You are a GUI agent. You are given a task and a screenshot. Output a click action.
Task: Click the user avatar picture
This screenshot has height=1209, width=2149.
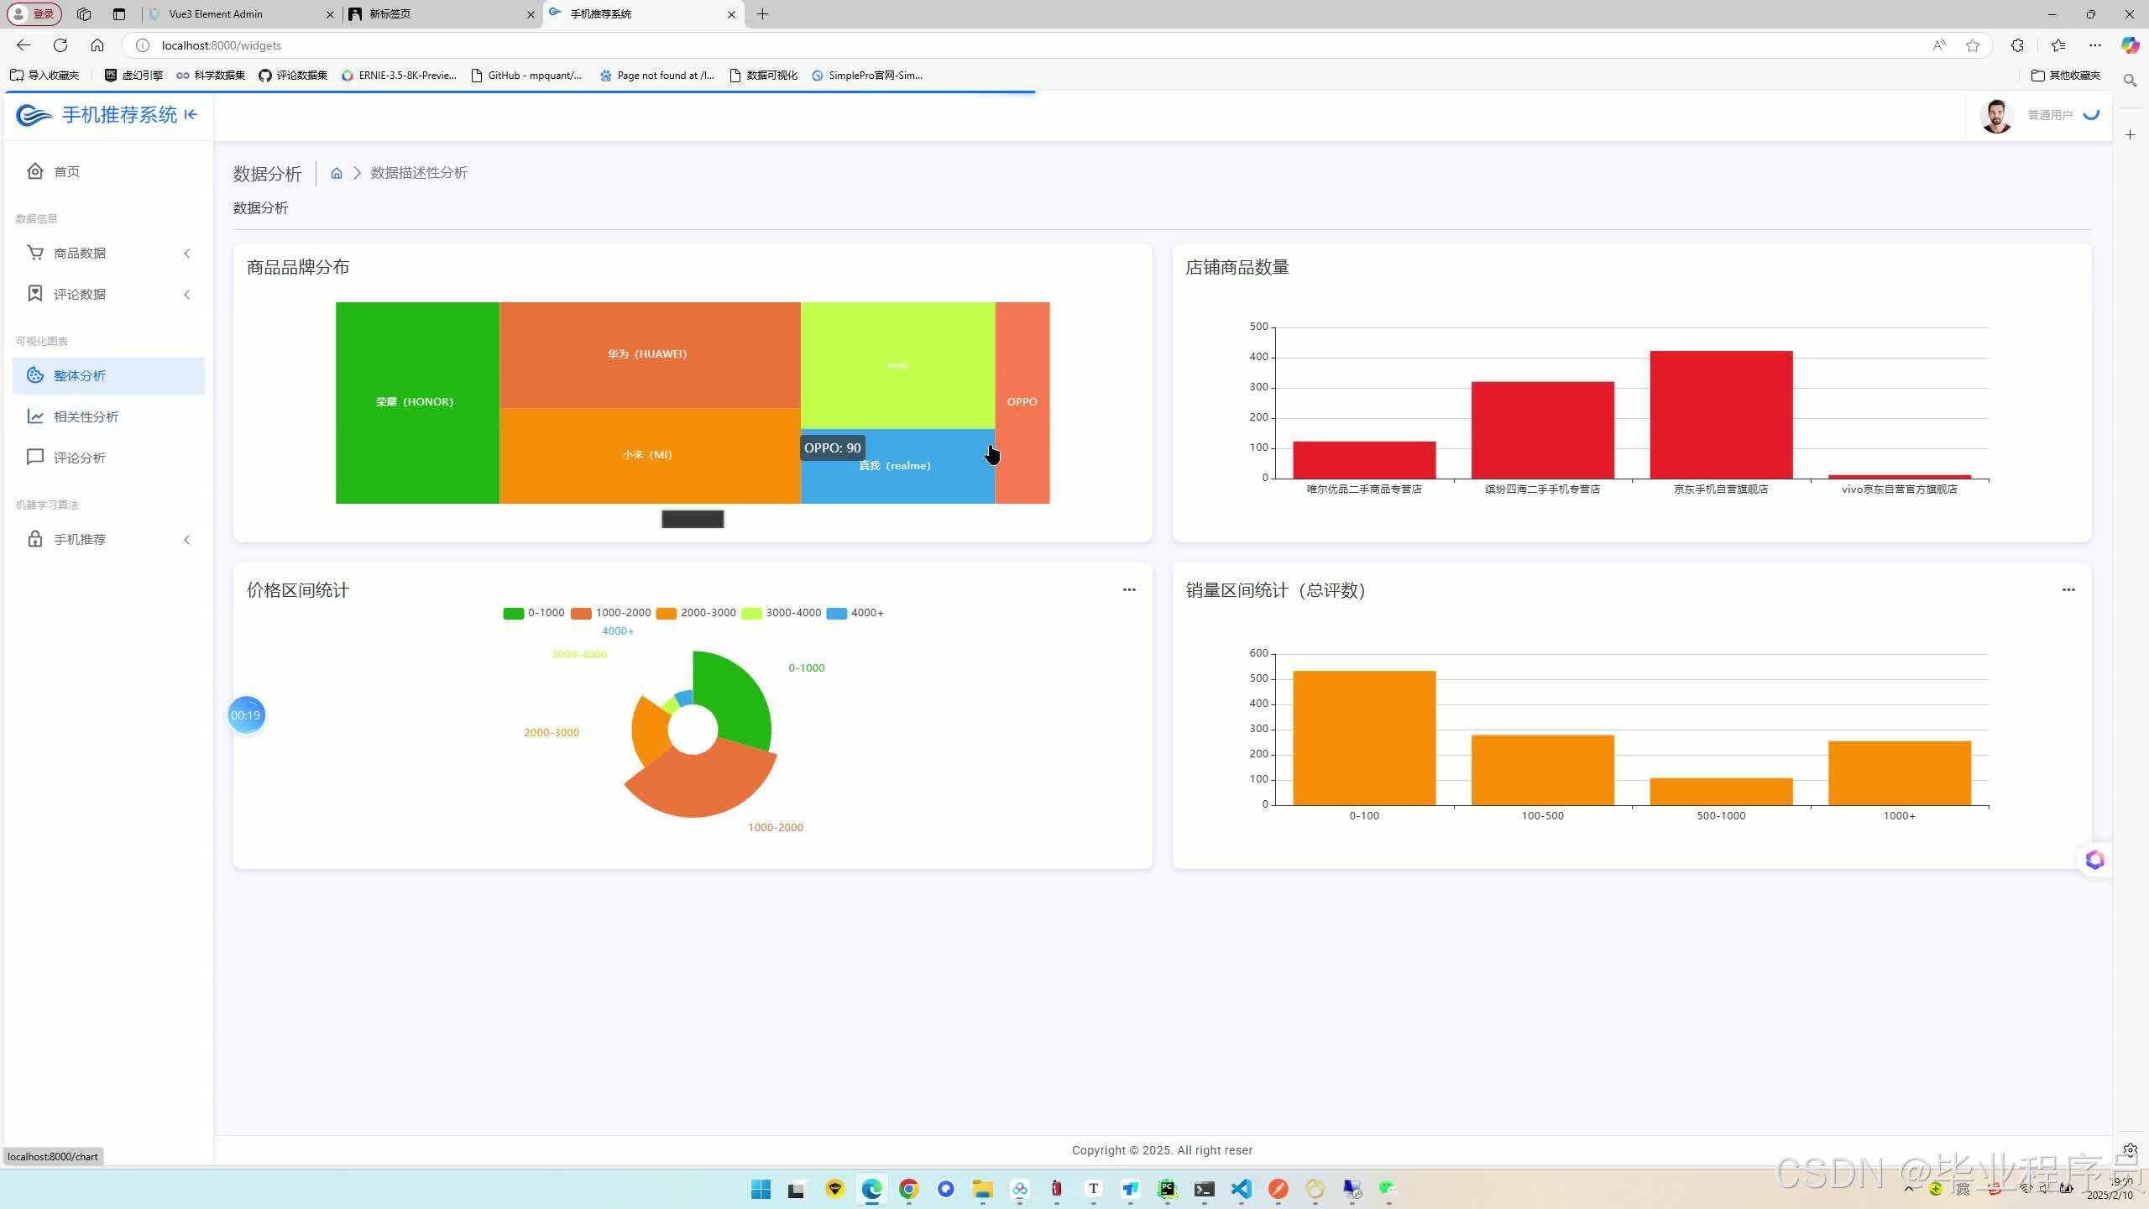(x=1996, y=116)
